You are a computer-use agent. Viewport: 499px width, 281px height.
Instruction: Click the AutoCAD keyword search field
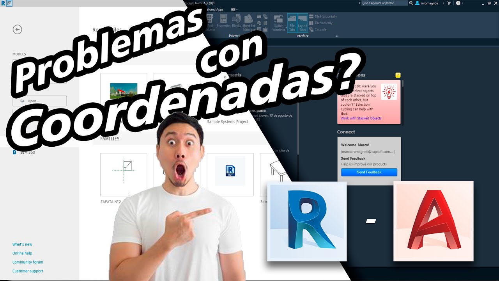pos(384,3)
